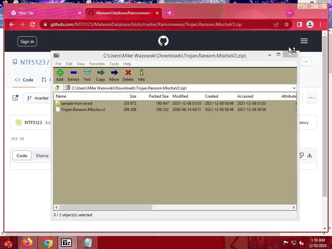
Task: Open notepad-like app in taskbar
Action: [x=88, y=243]
